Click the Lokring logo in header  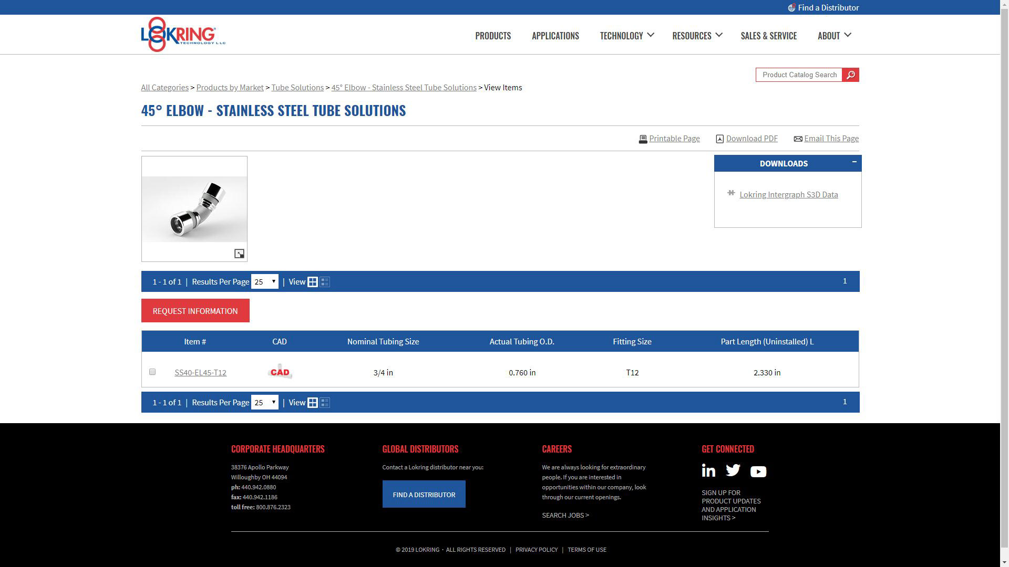pyautogui.click(x=182, y=35)
